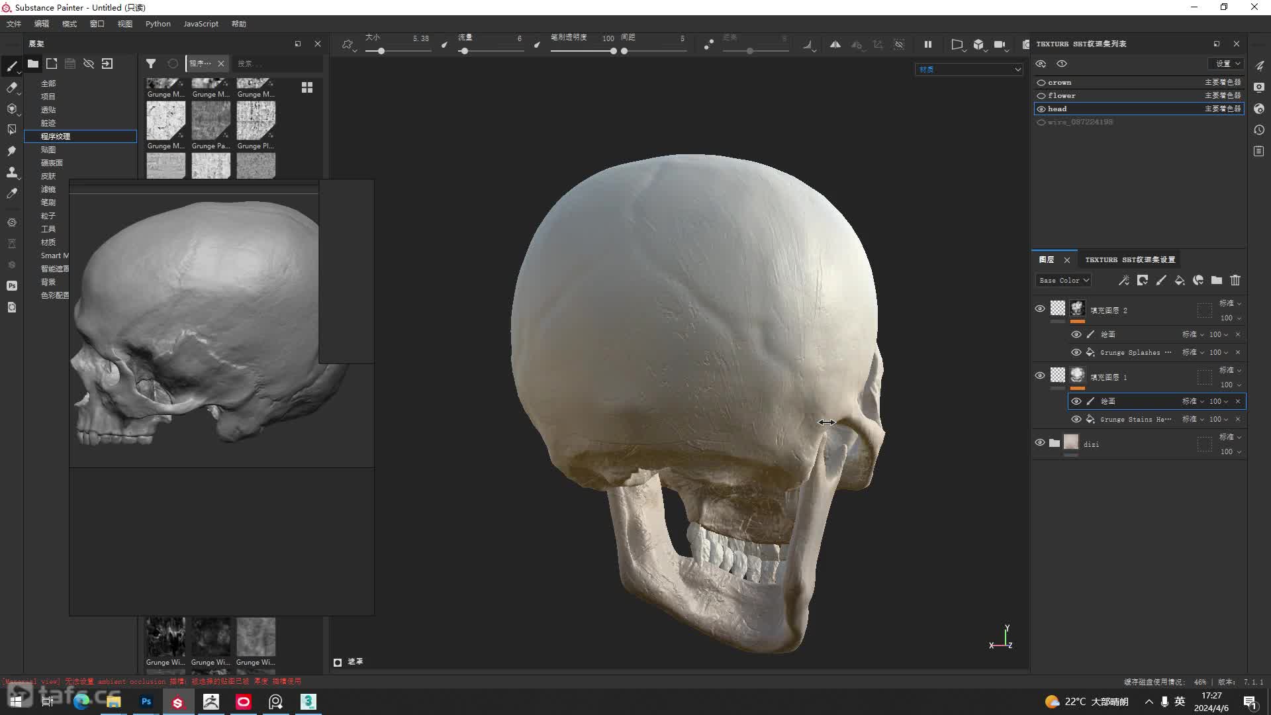
Task: Open the 3D cube view mode icon
Action: click(978, 44)
